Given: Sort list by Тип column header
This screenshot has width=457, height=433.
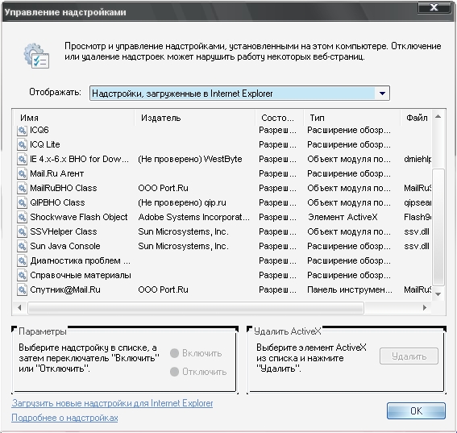Looking at the screenshot, I should (351, 118).
